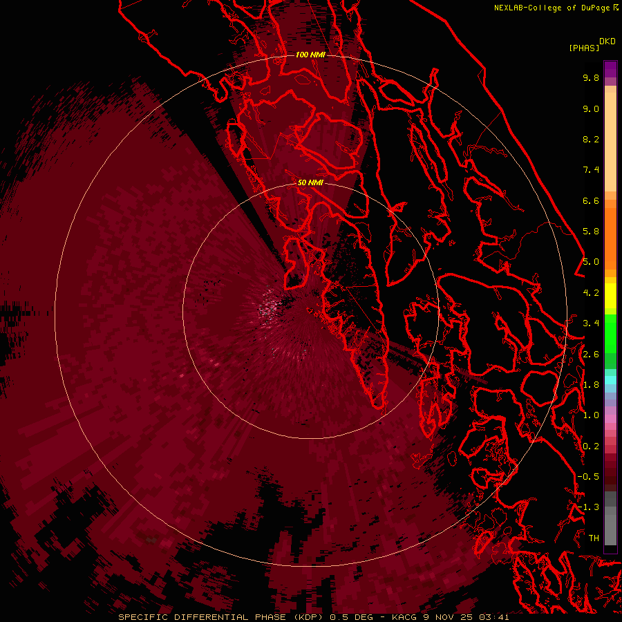This screenshot has height=622, width=622.
Task: Click the -0.5 scale value
Action: (588, 477)
